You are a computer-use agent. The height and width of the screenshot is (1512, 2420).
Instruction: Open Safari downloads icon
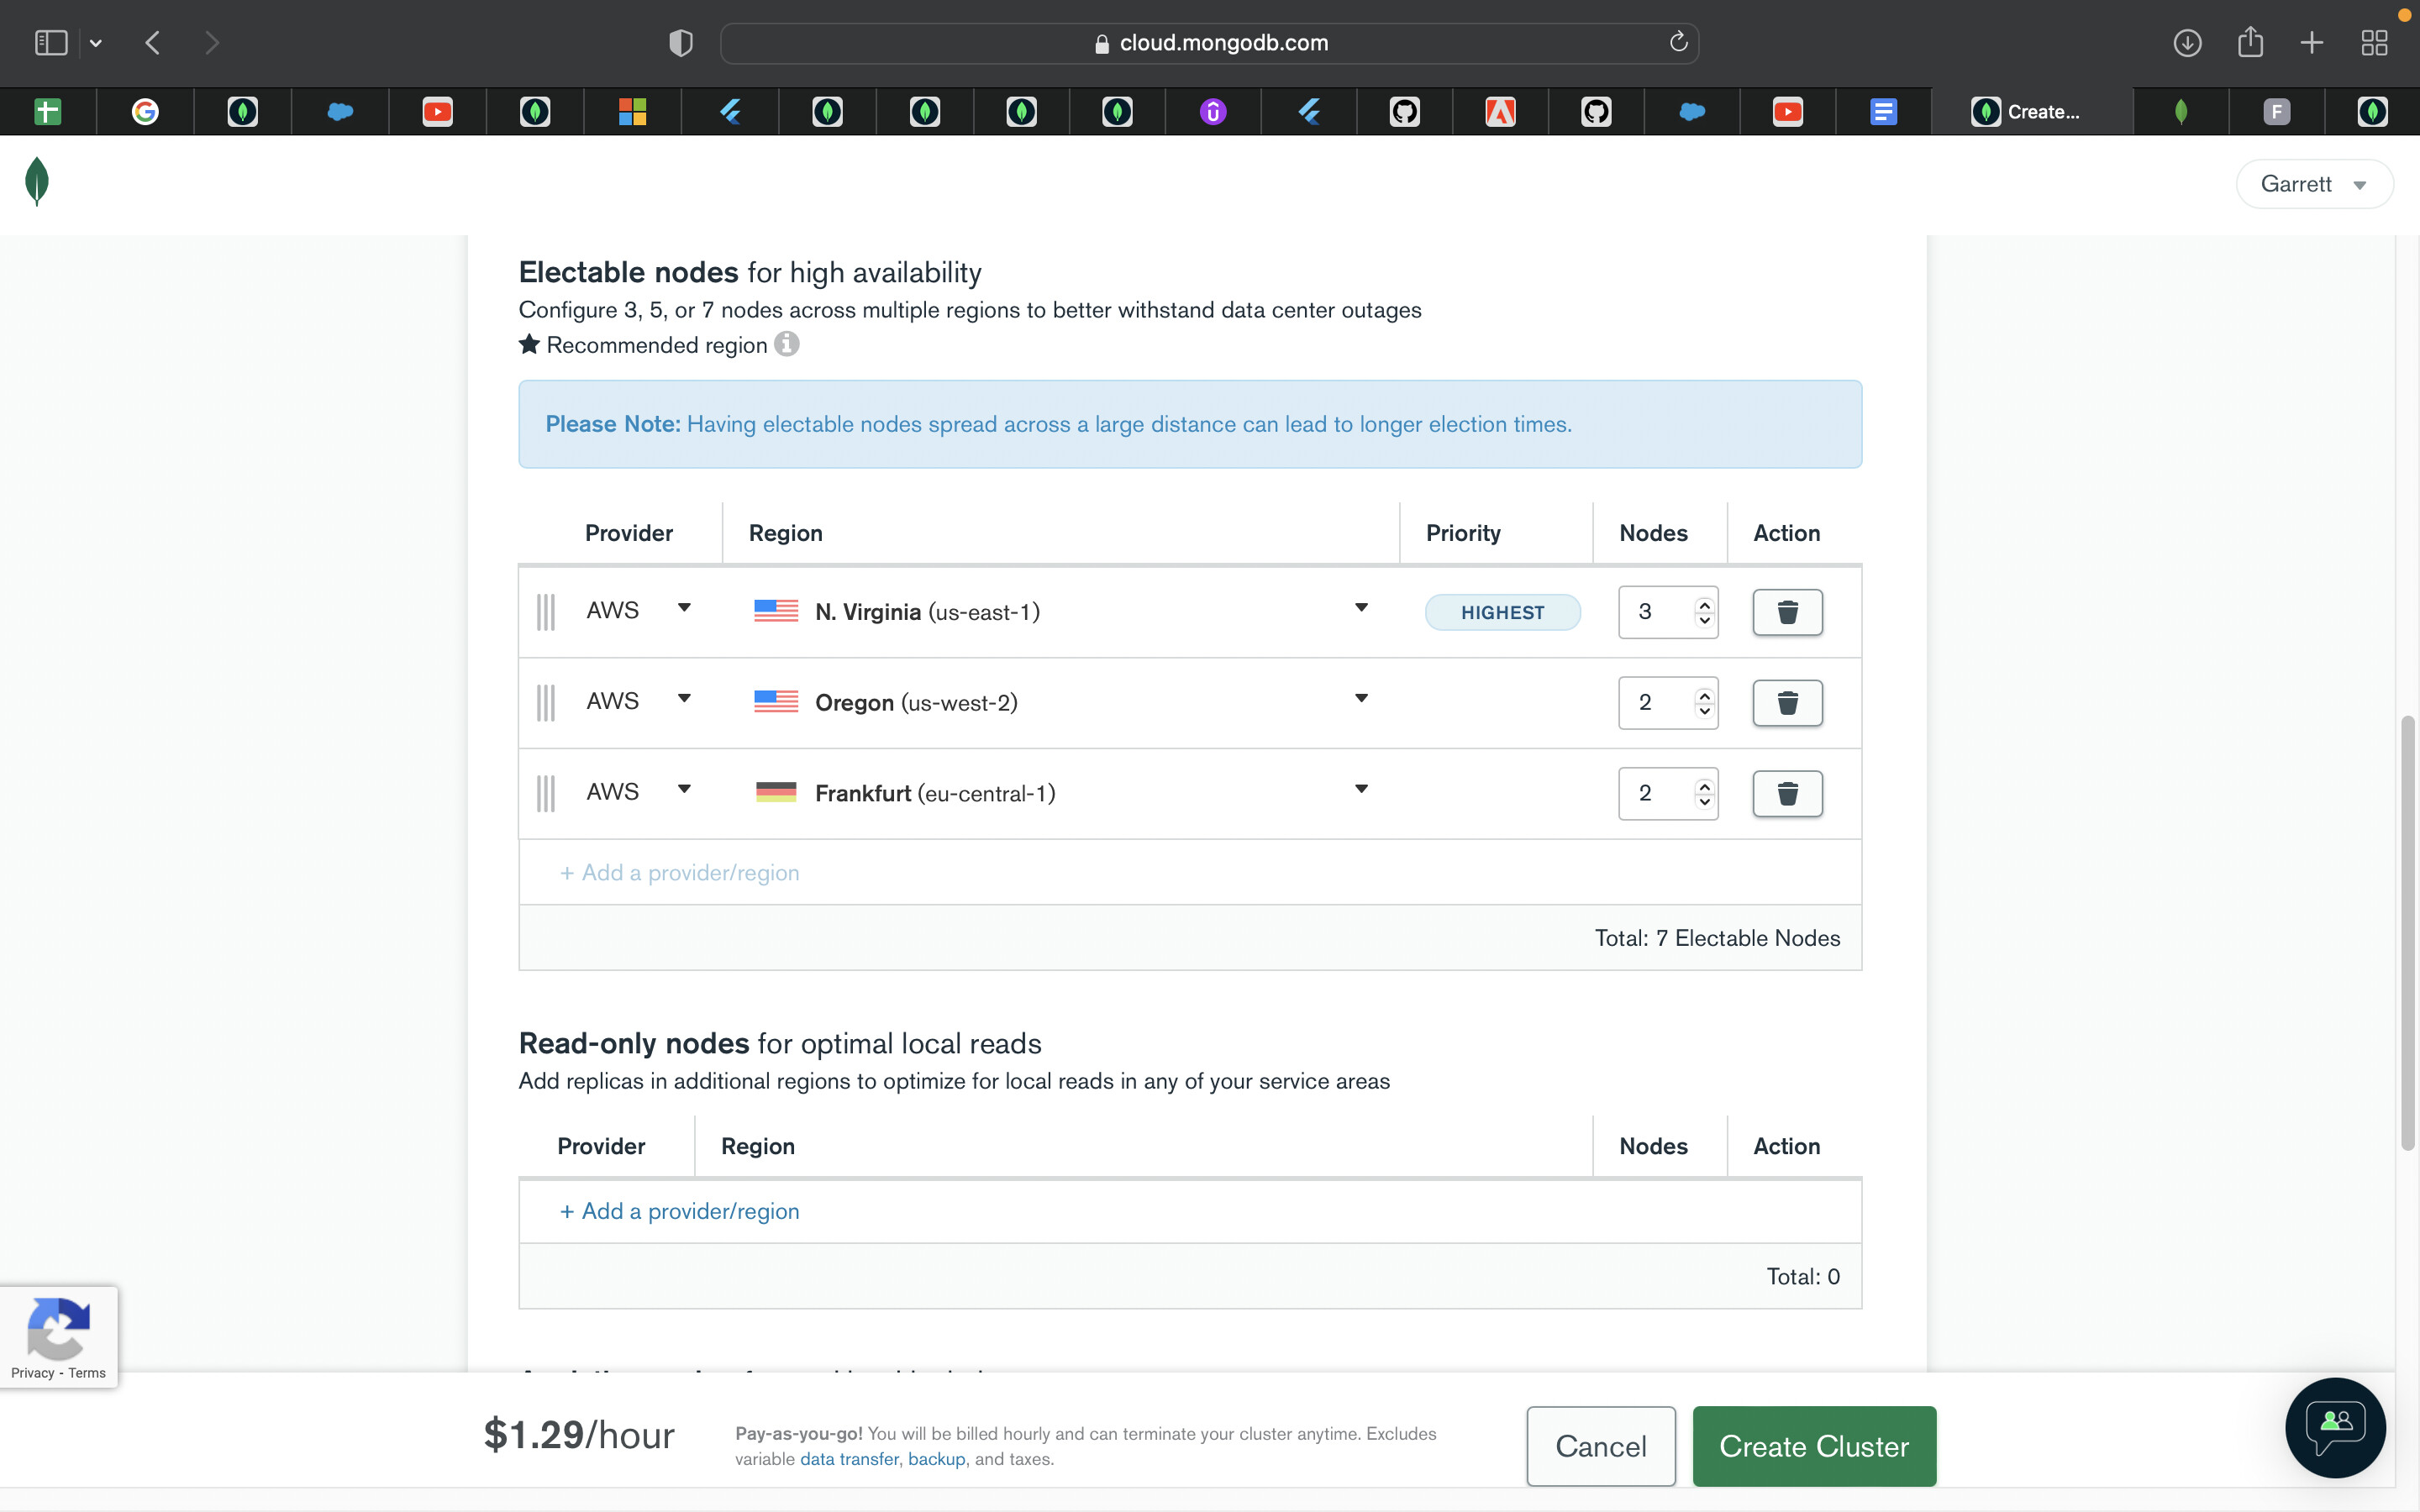click(2187, 43)
